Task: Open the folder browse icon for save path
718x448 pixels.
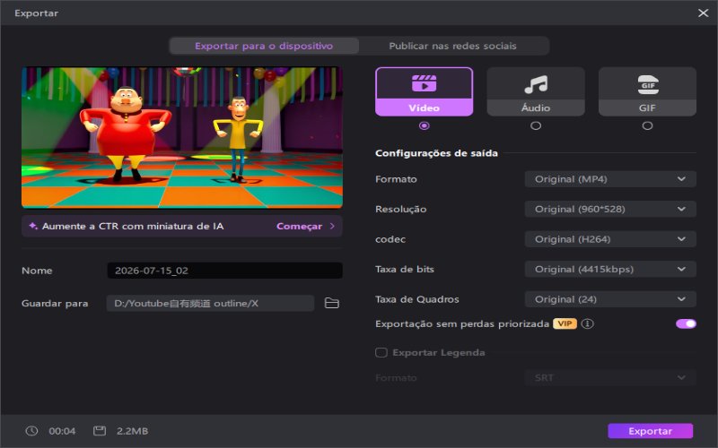Action: (x=331, y=303)
